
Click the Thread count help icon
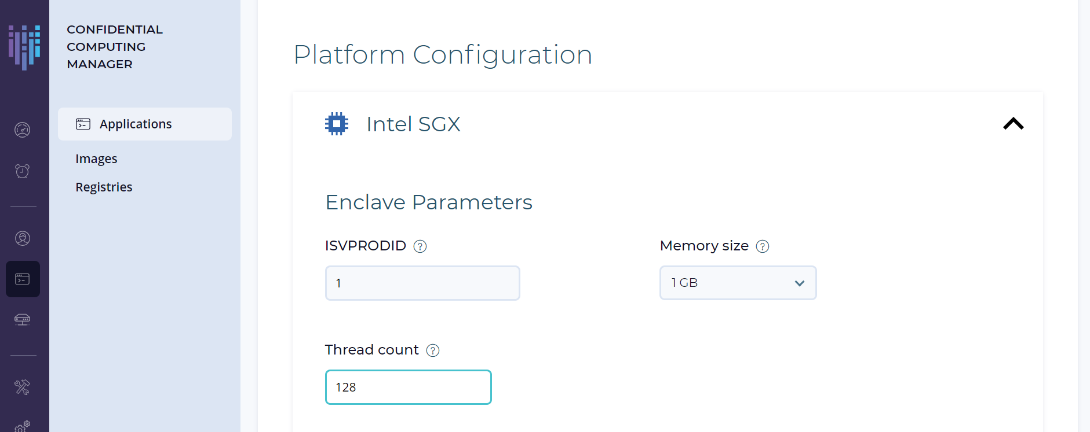[433, 350]
